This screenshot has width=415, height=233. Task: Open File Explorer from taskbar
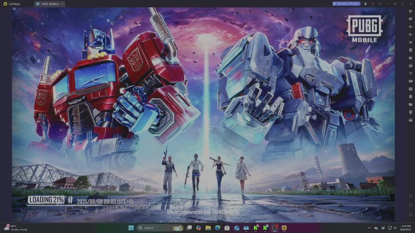tap(208, 228)
